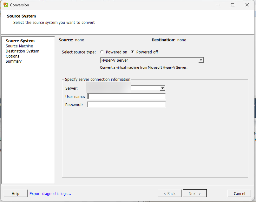Close the Conversion wizard window
This screenshot has width=256, height=202.
coord(247,5)
